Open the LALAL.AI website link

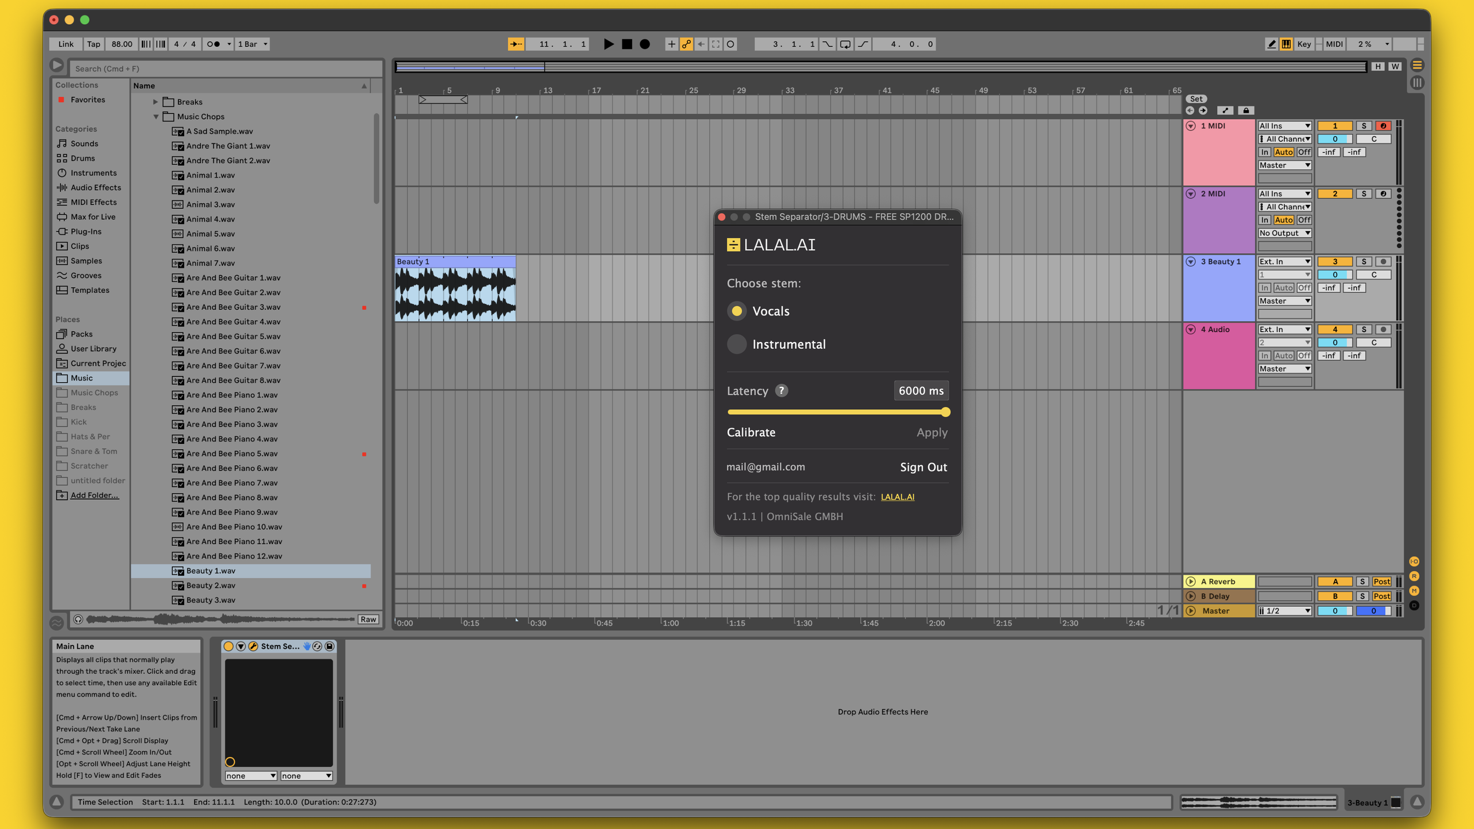898,496
